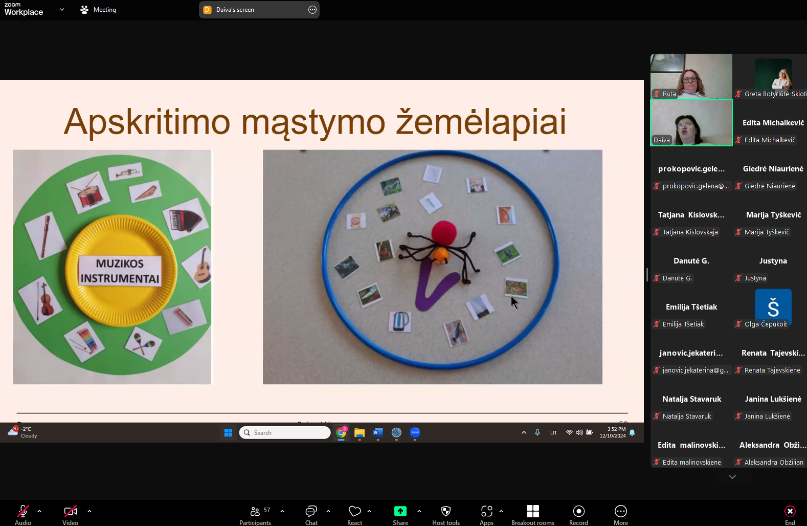Start recording with the Record button
The width and height of the screenshot is (807, 526).
coord(579,514)
